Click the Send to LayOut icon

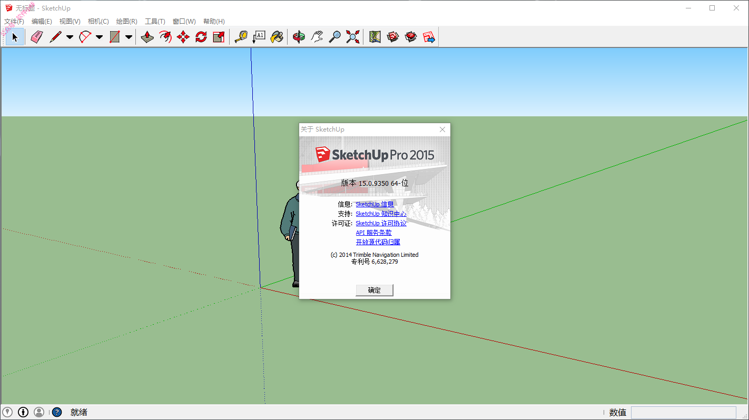pyautogui.click(x=429, y=37)
